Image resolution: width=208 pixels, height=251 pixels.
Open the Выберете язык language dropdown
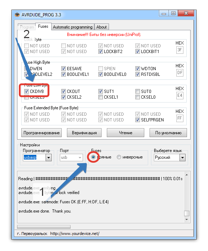pos(170,157)
